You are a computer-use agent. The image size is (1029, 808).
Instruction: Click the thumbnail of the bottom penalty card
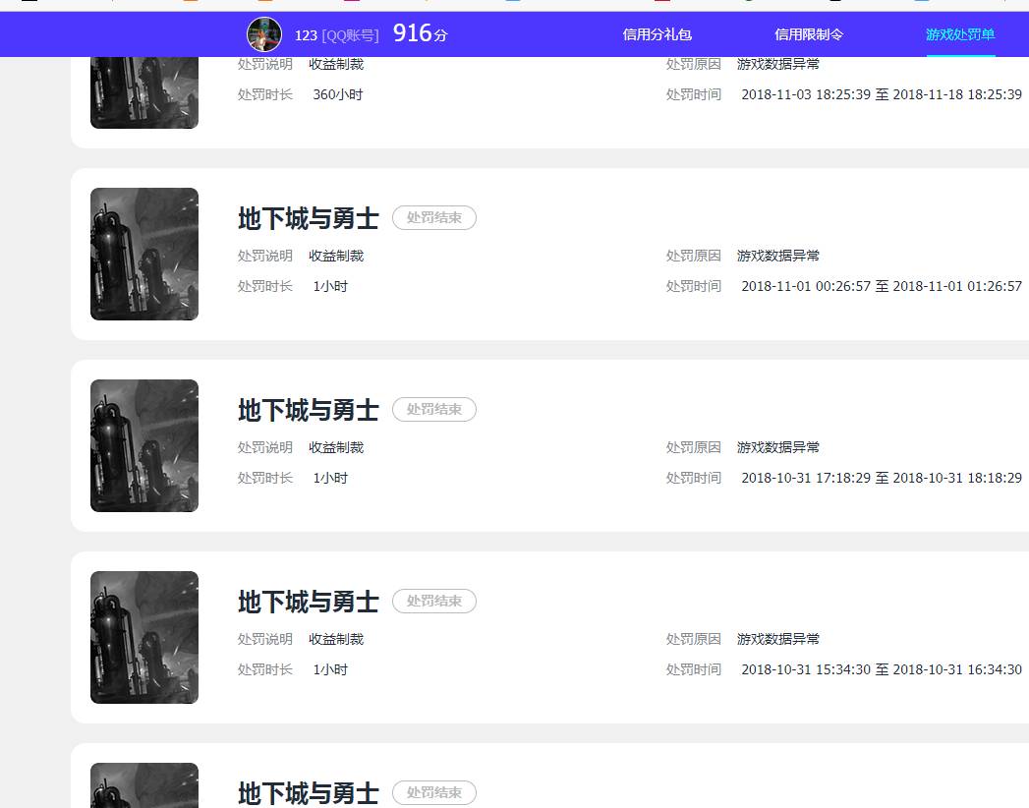coord(143,786)
